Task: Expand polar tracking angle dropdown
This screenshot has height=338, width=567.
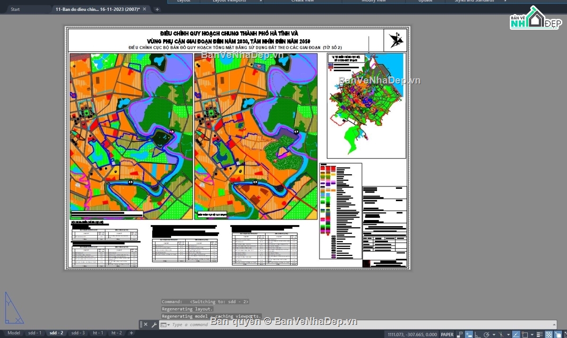Action: coord(494,334)
